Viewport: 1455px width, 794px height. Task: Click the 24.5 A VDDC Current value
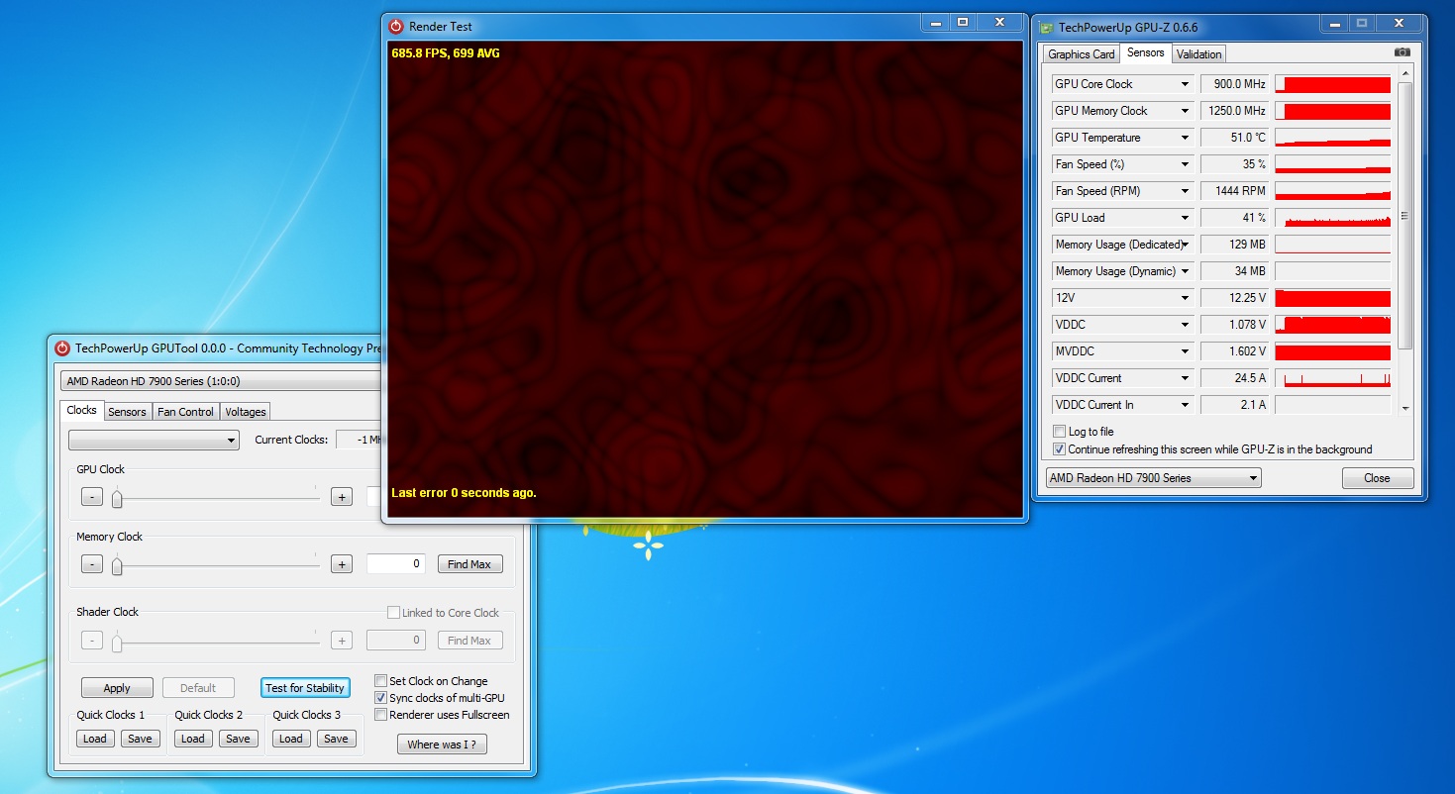[1234, 378]
